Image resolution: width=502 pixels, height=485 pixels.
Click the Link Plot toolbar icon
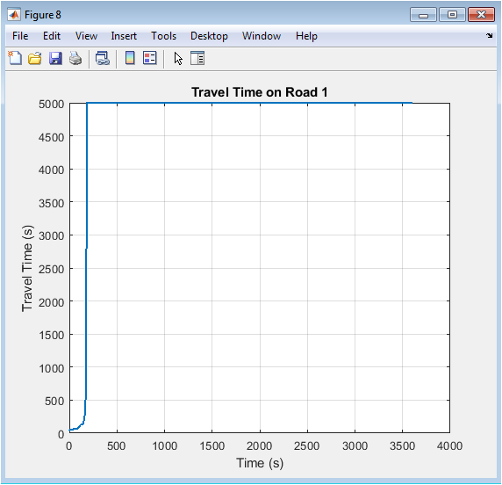(x=103, y=58)
